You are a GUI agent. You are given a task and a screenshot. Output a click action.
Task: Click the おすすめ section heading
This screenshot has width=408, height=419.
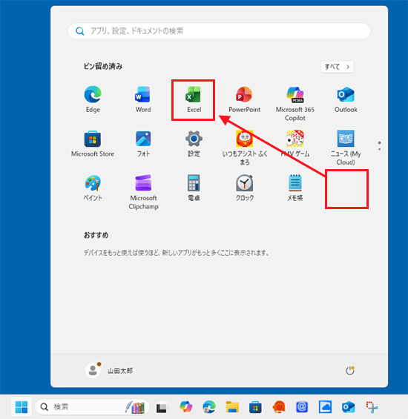pos(96,235)
